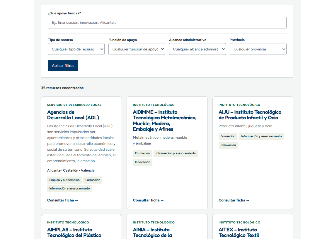The height and width of the screenshot is (239, 332).
Task: Click 'INSTITUTO TECNOLÓGICO' label on AIDIMME card
Action: pos(154,105)
